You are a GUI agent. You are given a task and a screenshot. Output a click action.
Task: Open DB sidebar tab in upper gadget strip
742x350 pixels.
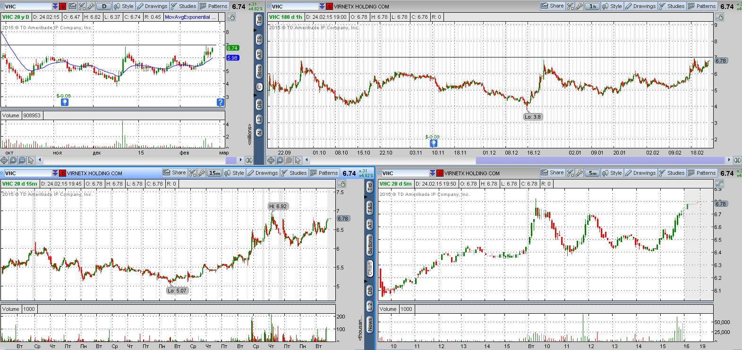259,105
